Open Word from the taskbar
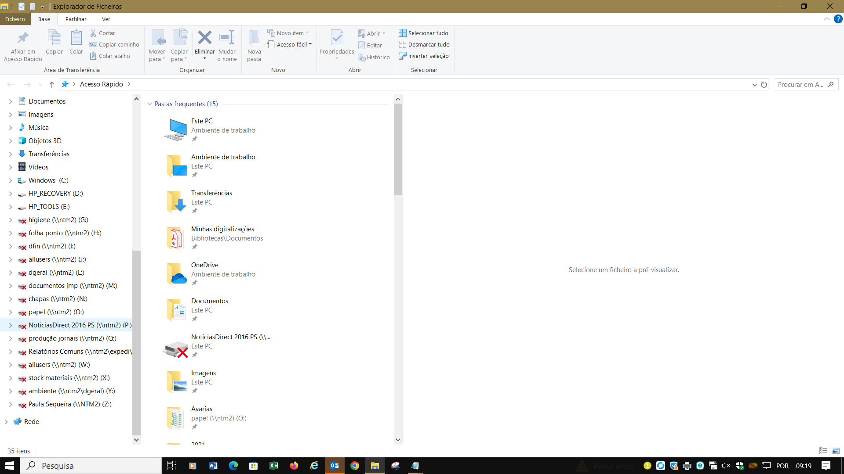The image size is (844, 474). [213, 466]
